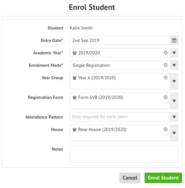Image resolution: width=185 pixels, height=188 pixels.
Task: Open the Registration Form dropdown arrow
Action: [174, 101]
